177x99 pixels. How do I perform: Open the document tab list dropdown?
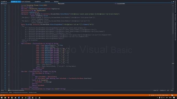click(x=172, y=2)
